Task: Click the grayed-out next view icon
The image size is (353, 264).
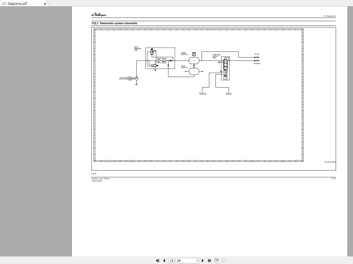Action: tap(224, 260)
